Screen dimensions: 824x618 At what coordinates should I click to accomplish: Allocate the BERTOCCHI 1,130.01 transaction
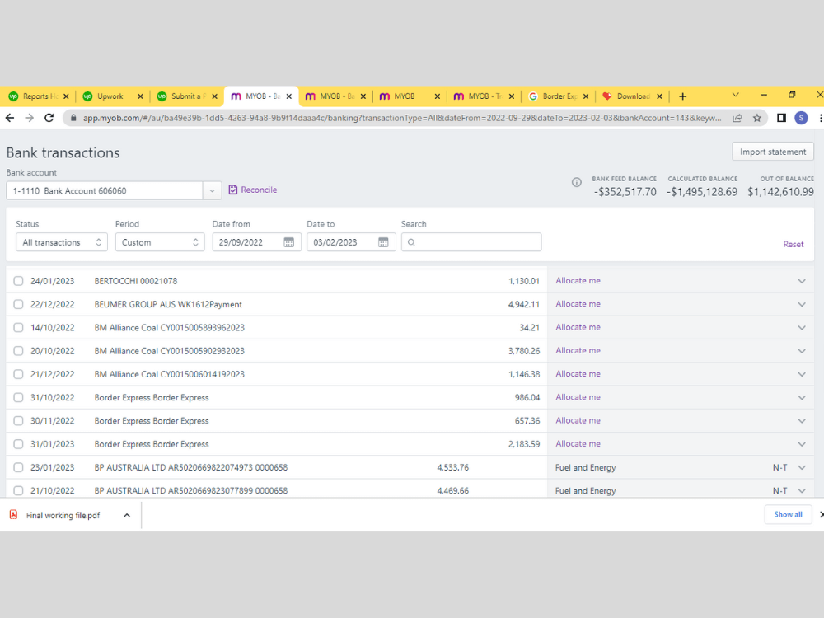click(x=578, y=281)
